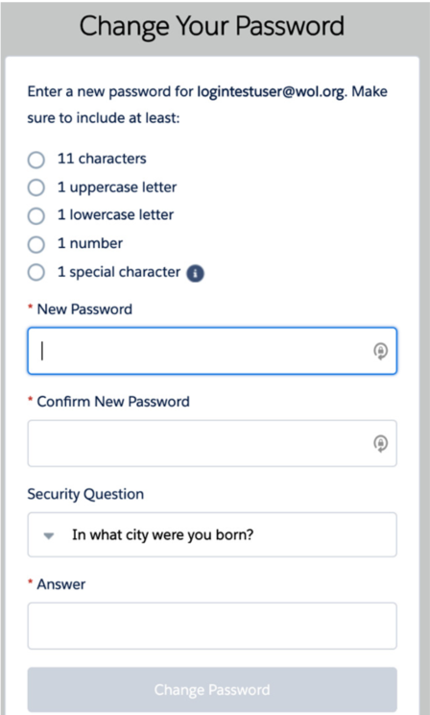Click password manager icon in Confirm New Password field
The width and height of the screenshot is (430, 715).
[381, 443]
